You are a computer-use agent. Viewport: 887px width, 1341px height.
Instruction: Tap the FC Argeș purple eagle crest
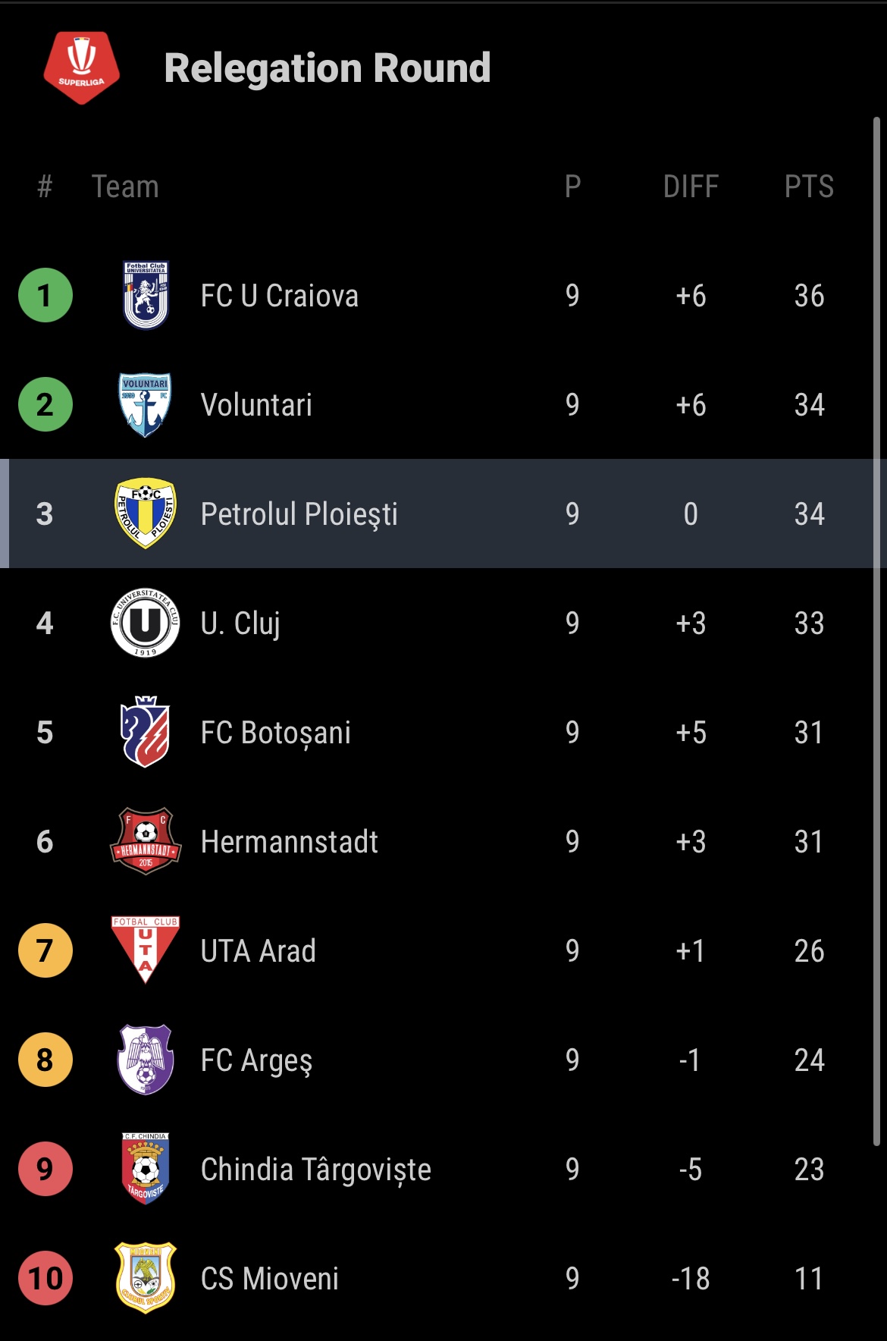tap(146, 1060)
